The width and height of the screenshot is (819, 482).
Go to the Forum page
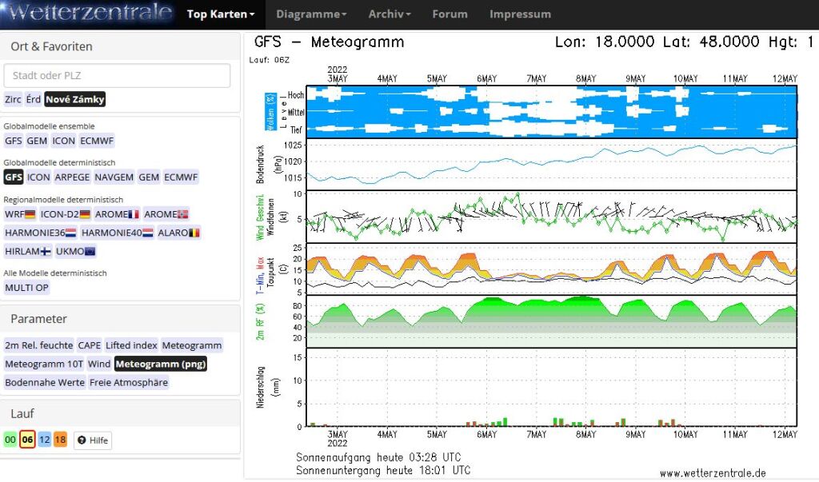[449, 14]
